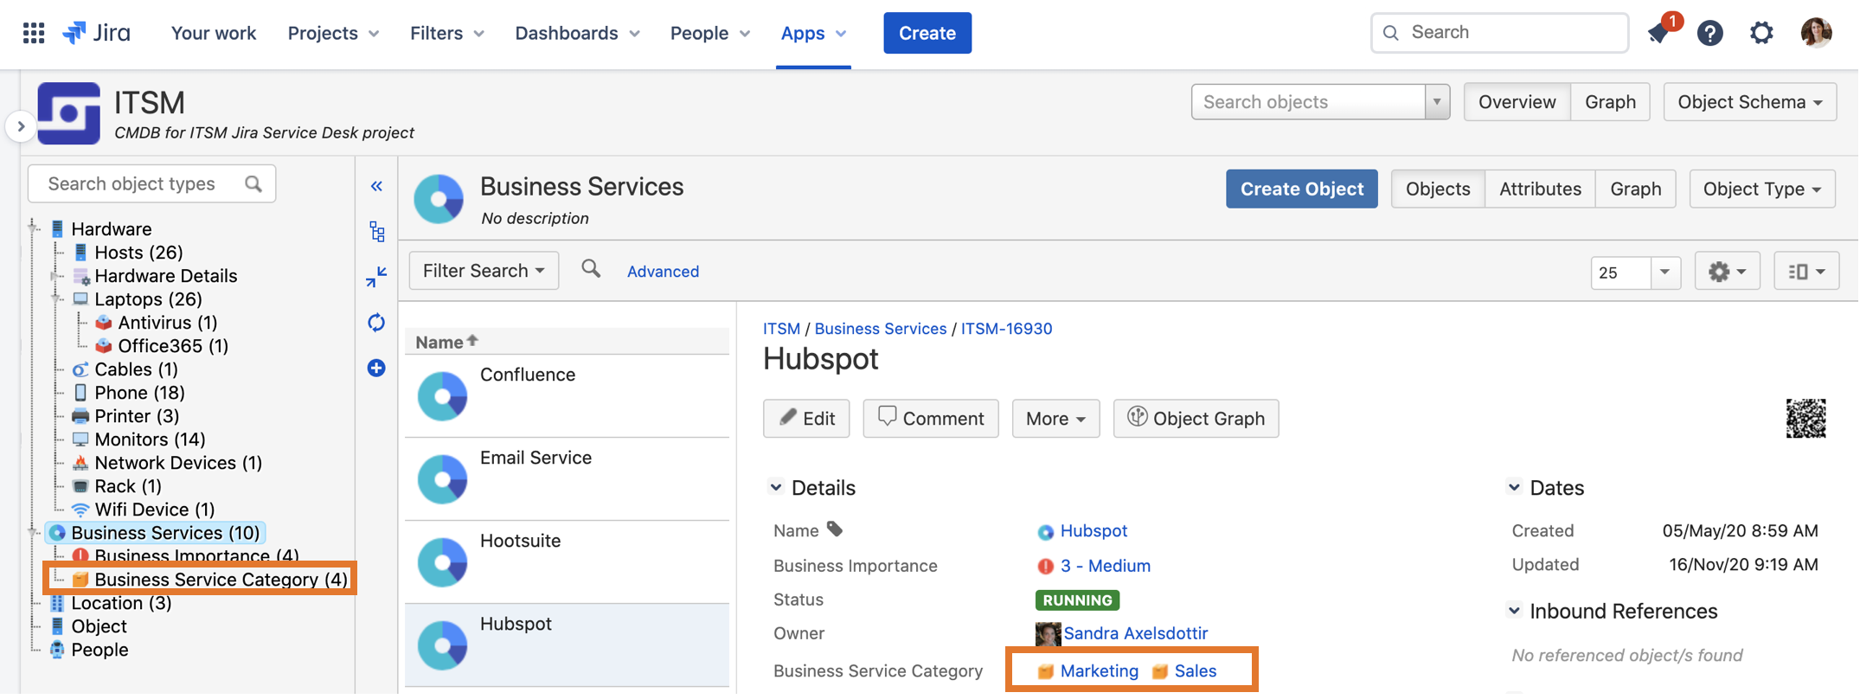This screenshot has width=1860, height=699.
Task: Open the Apps menu
Action: [813, 33]
